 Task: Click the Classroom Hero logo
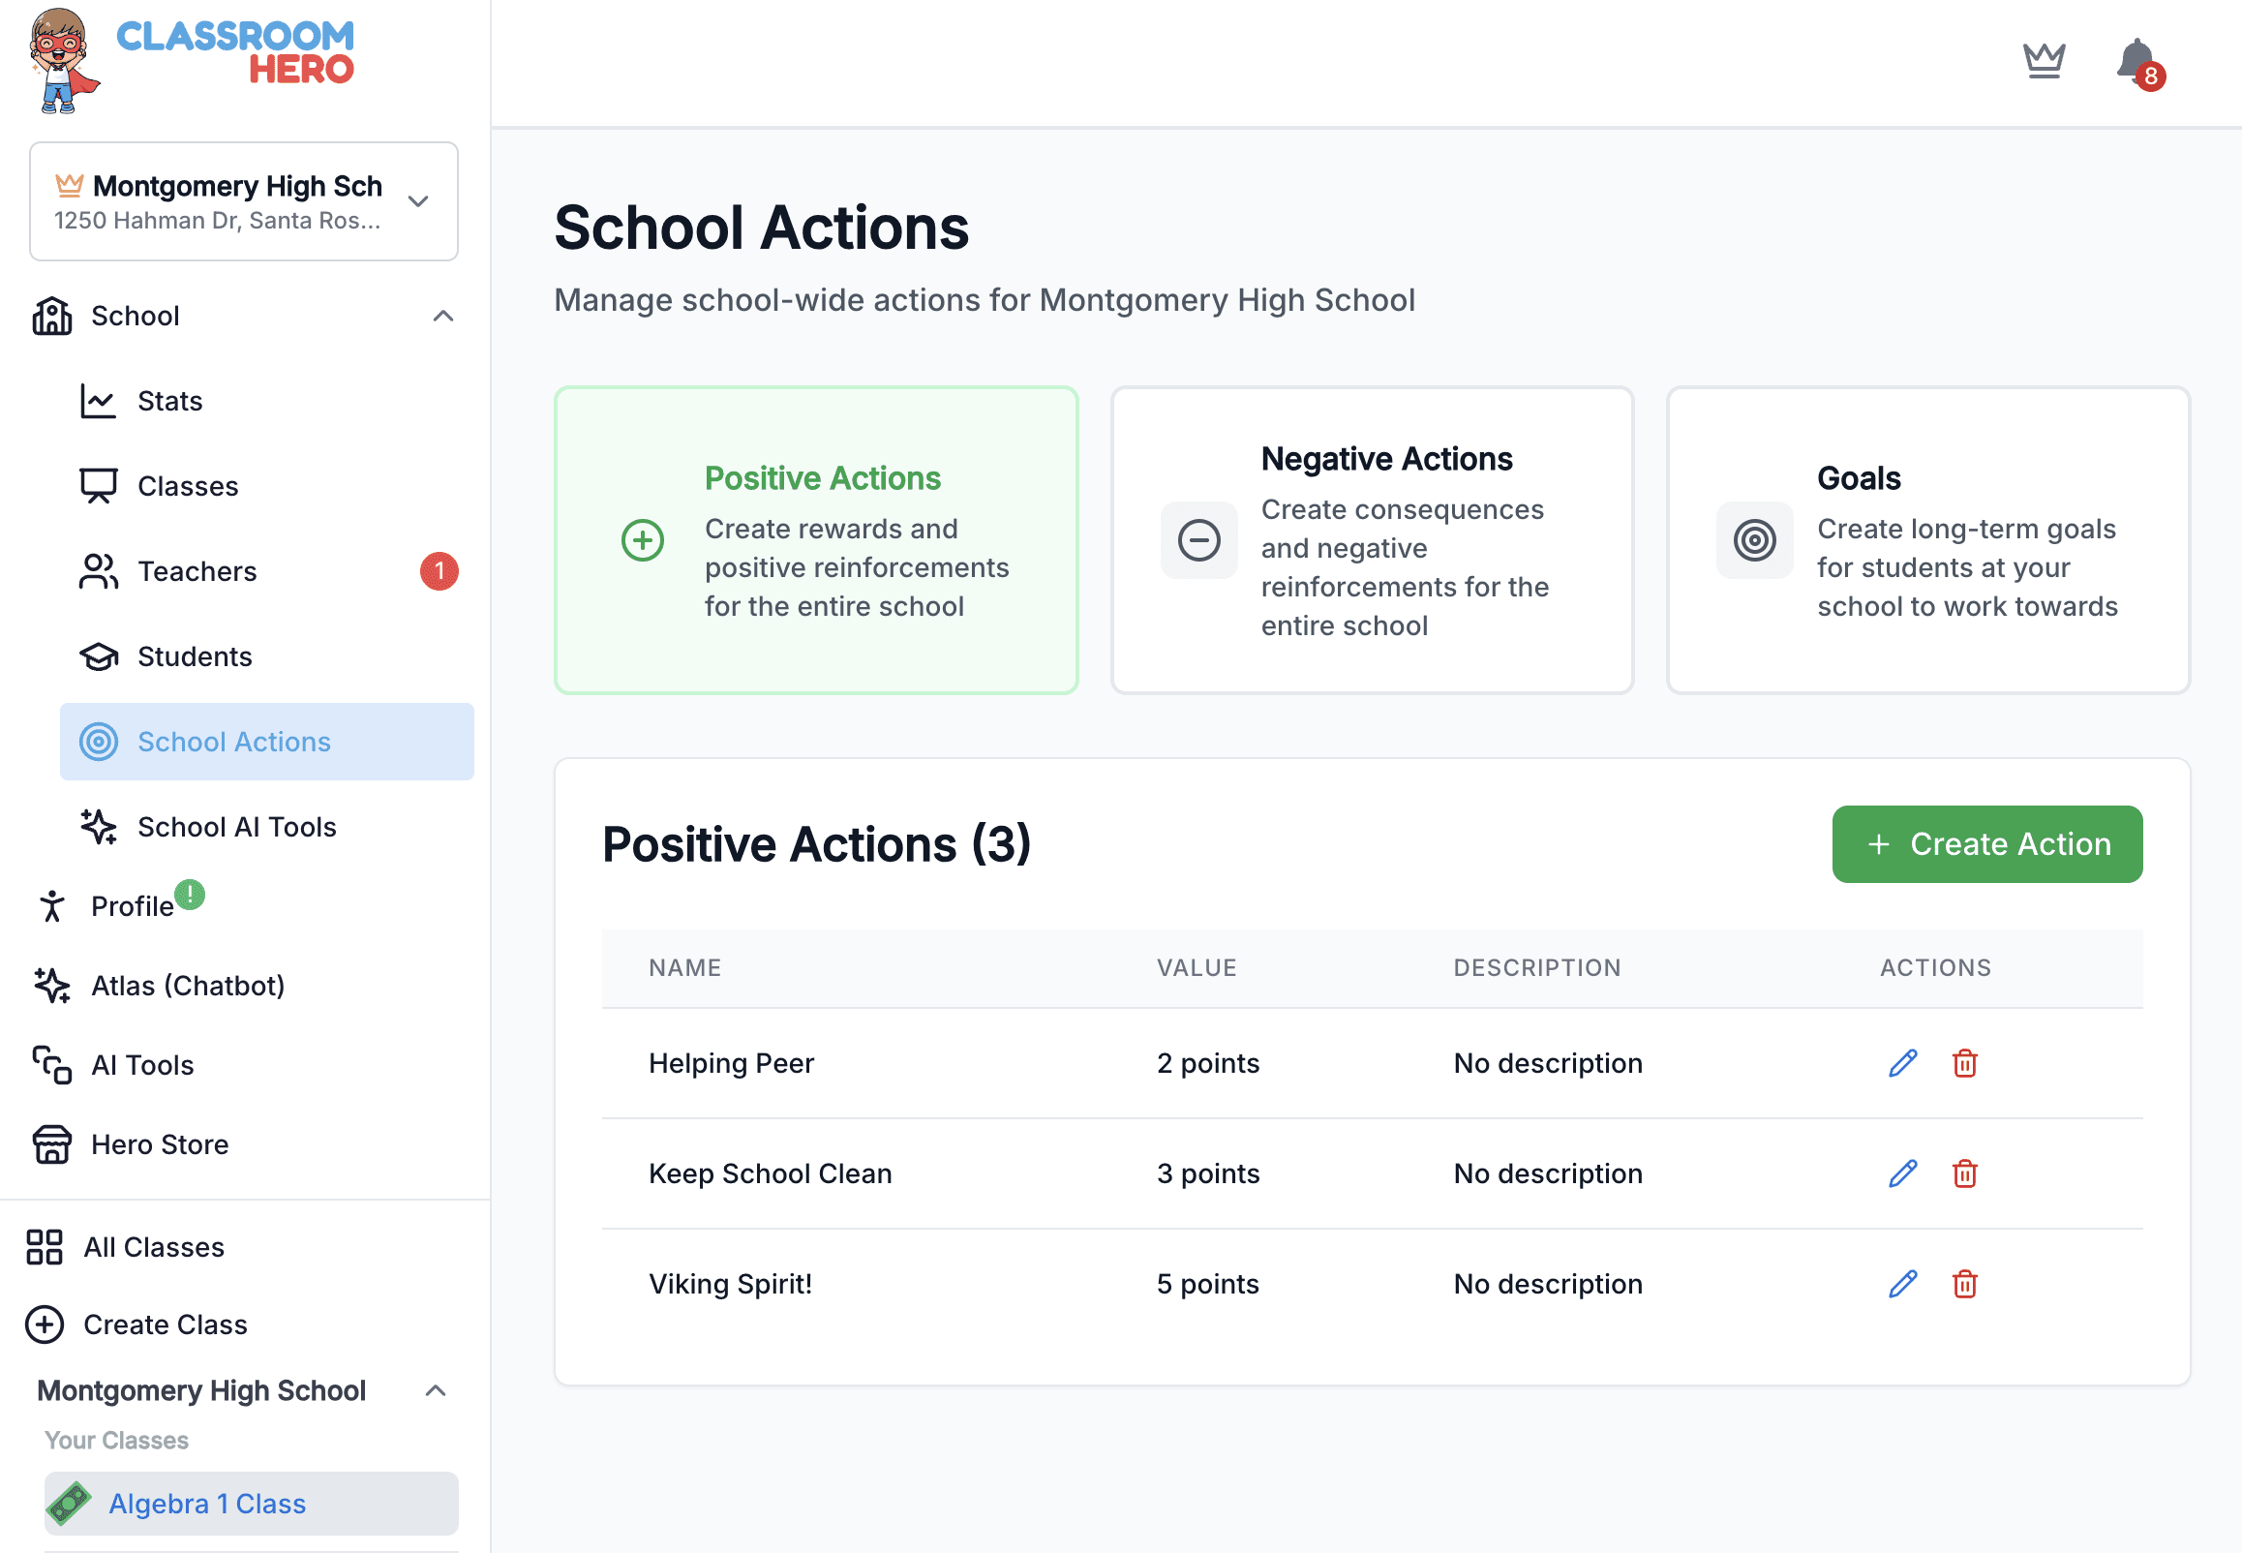pyautogui.click(x=193, y=60)
